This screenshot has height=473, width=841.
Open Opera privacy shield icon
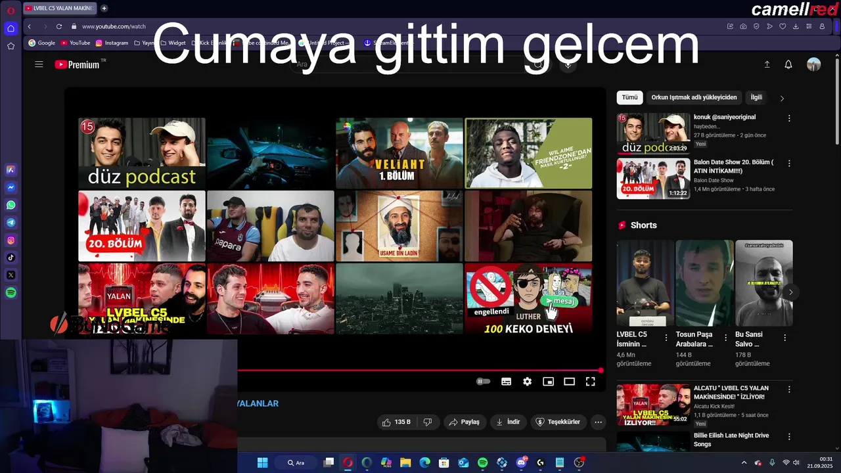tap(756, 26)
